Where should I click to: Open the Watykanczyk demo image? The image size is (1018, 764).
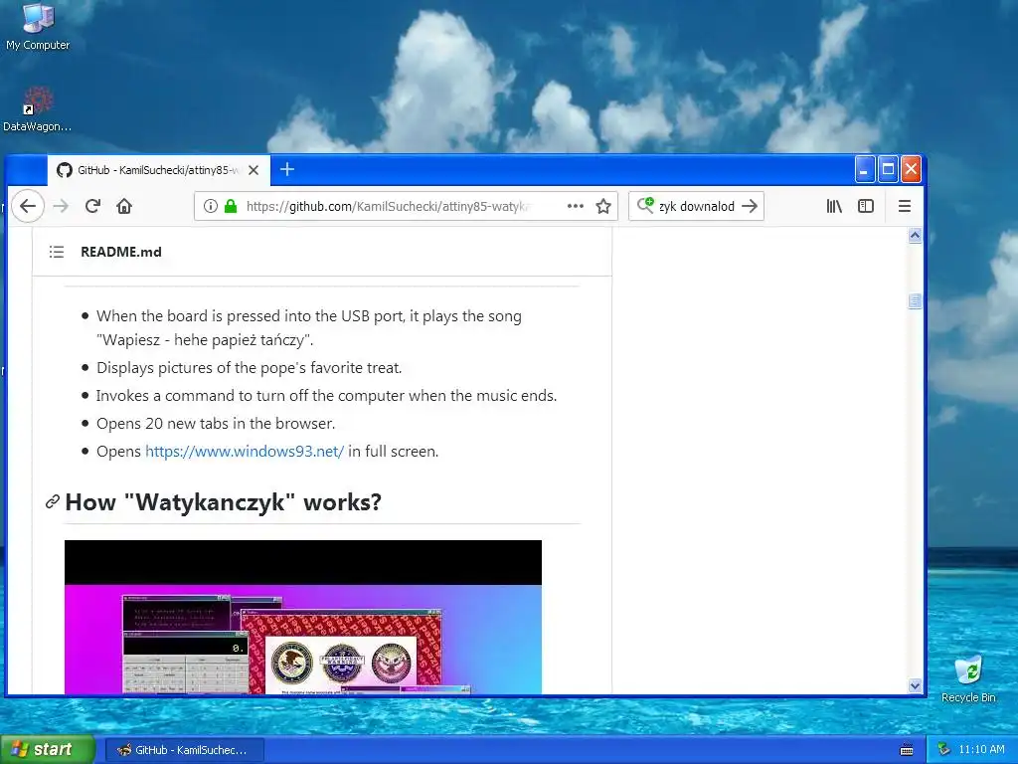(x=302, y=617)
